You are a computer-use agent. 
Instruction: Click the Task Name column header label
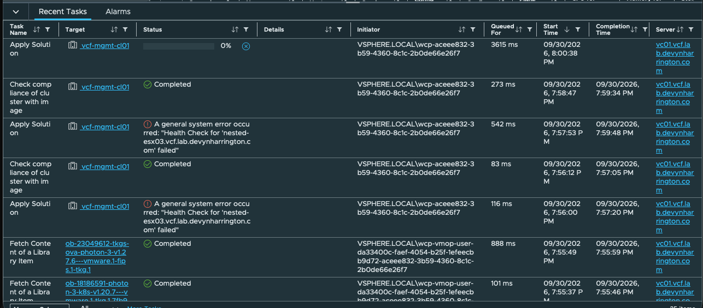pyautogui.click(x=18, y=29)
